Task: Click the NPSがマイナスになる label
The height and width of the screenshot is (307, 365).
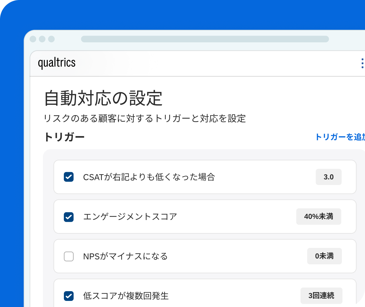Action: 125,256
